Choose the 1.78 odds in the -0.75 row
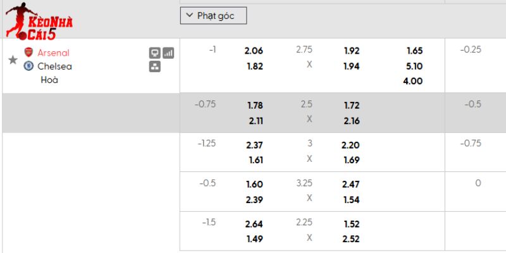 (254, 105)
